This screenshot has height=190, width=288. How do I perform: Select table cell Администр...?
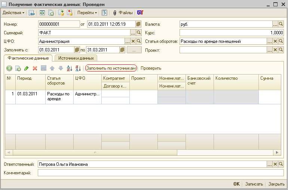[x=88, y=97]
